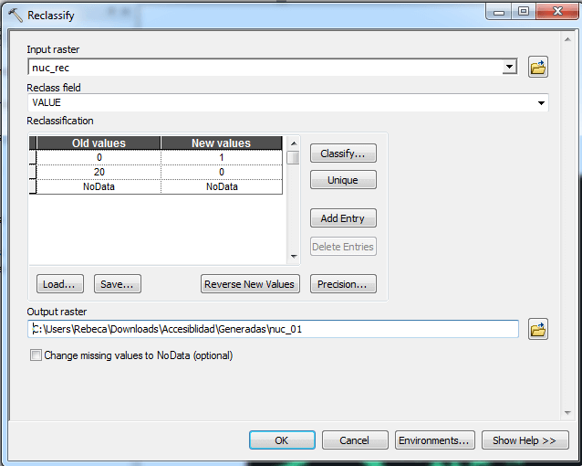The height and width of the screenshot is (466, 582).
Task: Click Add Entry button
Action: tap(343, 218)
